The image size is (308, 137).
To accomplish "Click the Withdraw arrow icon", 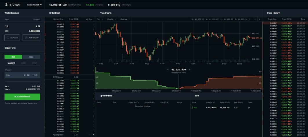I will pos(26,38).
